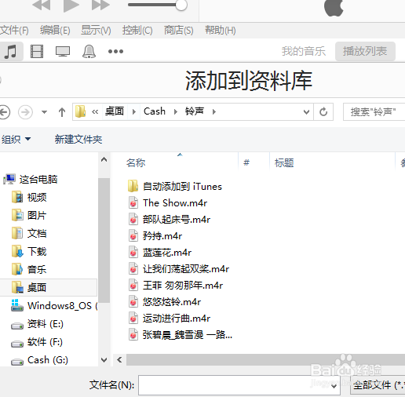This screenshot has height=397, width=405.
Task: Select the Music note library icon
Action: click(x=11, y=51)
